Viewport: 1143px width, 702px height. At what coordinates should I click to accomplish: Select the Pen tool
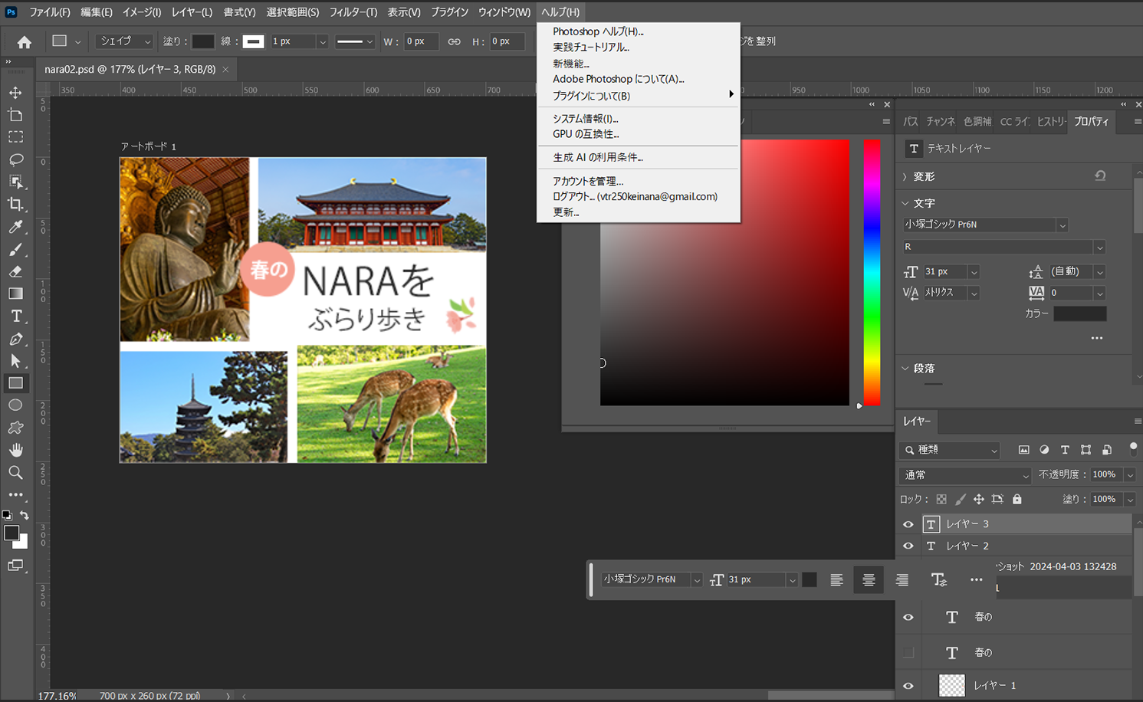coord(15,338)
